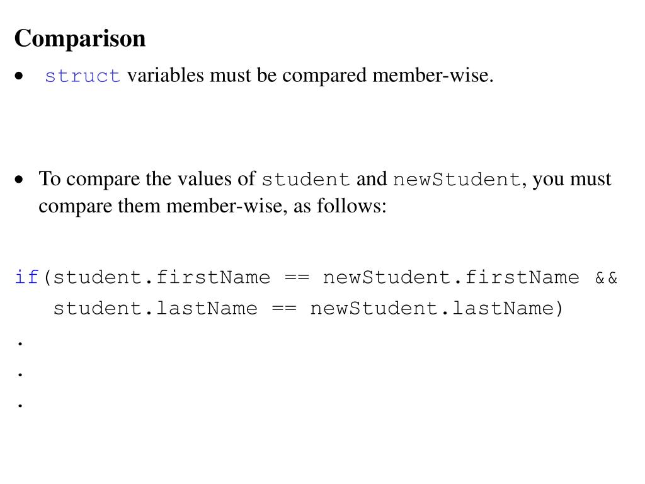The width and height of the screenshot is (645, 484).
Task: Click the monospace word newStudent in paragraph
Action: coord(457,180)
